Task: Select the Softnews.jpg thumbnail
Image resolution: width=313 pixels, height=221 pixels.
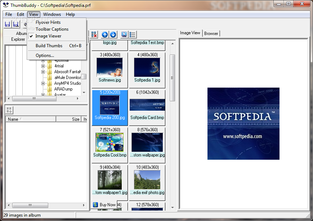Action: (109, 70)
